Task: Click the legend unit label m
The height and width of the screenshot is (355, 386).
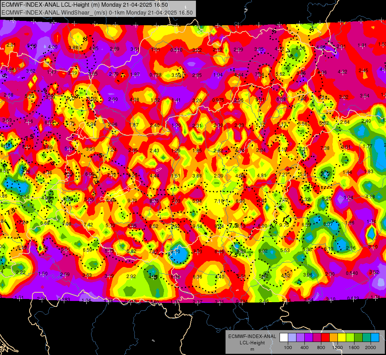Action: (x=252, y=349)
